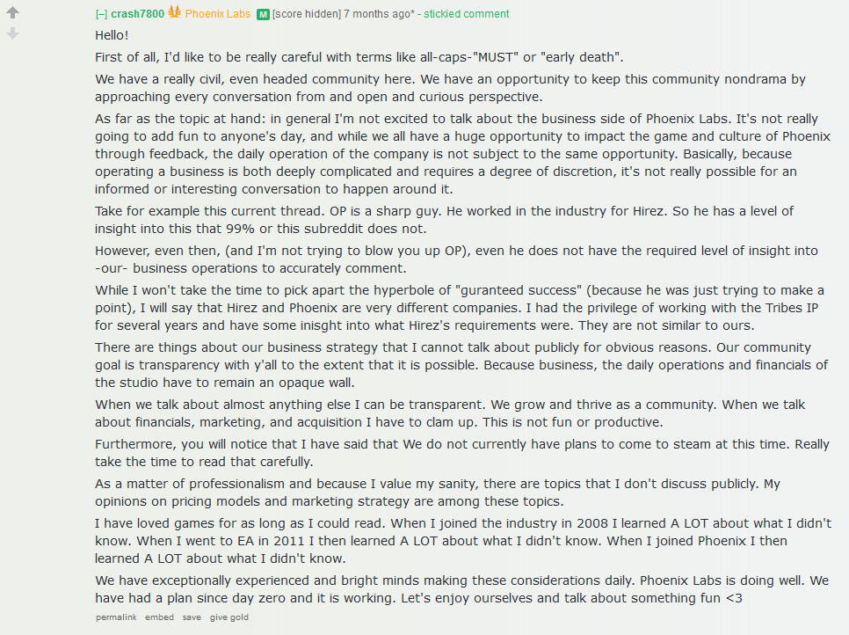Click the final paragraph ending with <3
This screenshot has height=635, width=849.
click(x=462, y=589)
